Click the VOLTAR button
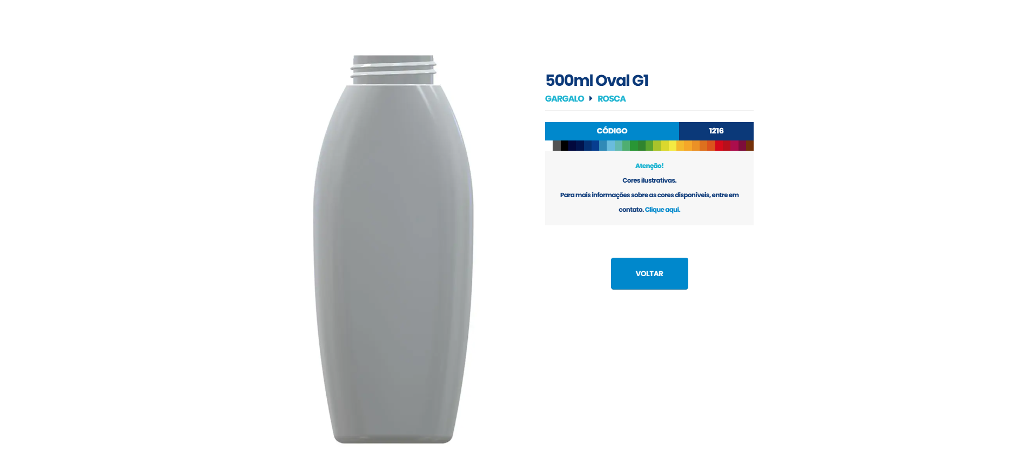This screenshot has width=1027, height=463. click(649, 273)
